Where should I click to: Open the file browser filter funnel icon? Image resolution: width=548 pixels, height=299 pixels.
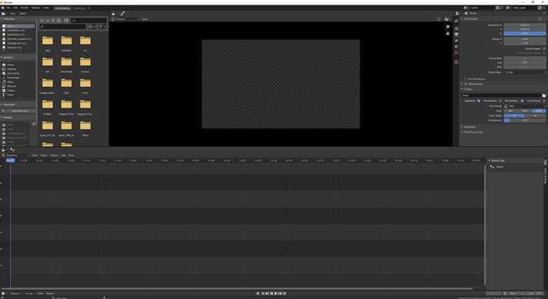click(101, 26)
